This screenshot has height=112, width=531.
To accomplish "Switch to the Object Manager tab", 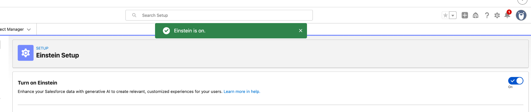I will click(x=12, y=29).
